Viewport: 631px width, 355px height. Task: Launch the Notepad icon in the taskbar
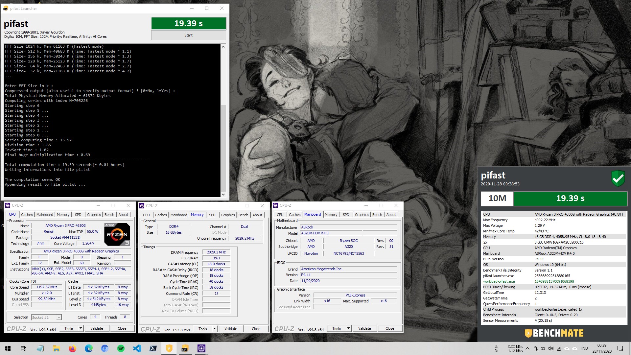[40, 348]
